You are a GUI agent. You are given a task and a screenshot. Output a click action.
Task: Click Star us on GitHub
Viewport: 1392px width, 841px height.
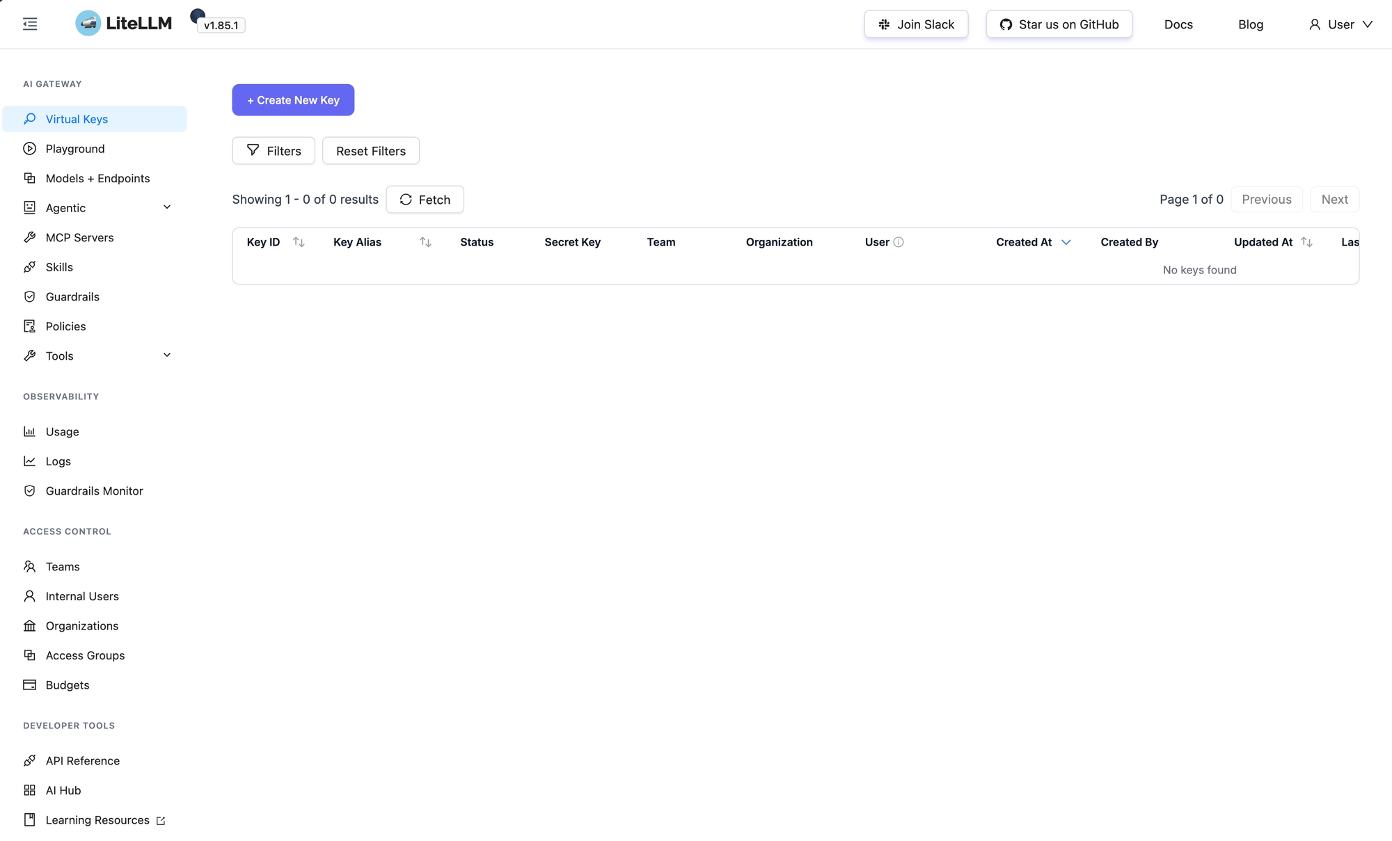click(x=1059, y=24)
